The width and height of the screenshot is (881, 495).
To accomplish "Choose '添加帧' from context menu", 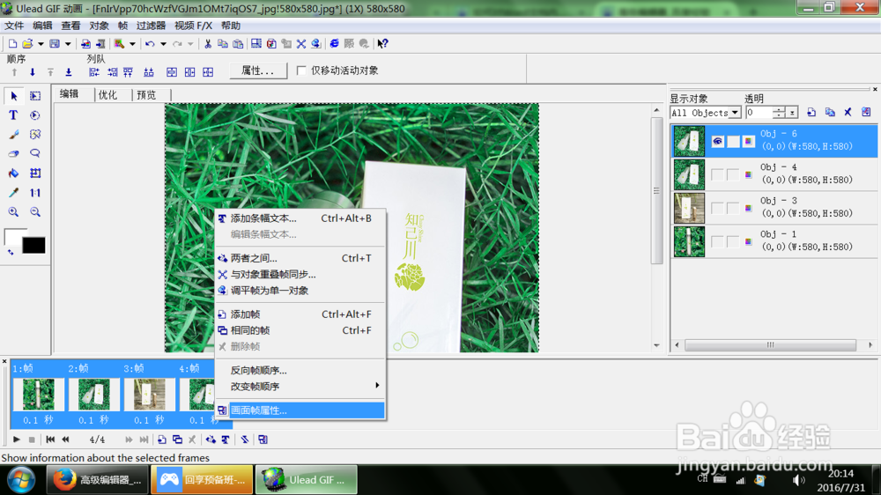I will pos(300,314).
